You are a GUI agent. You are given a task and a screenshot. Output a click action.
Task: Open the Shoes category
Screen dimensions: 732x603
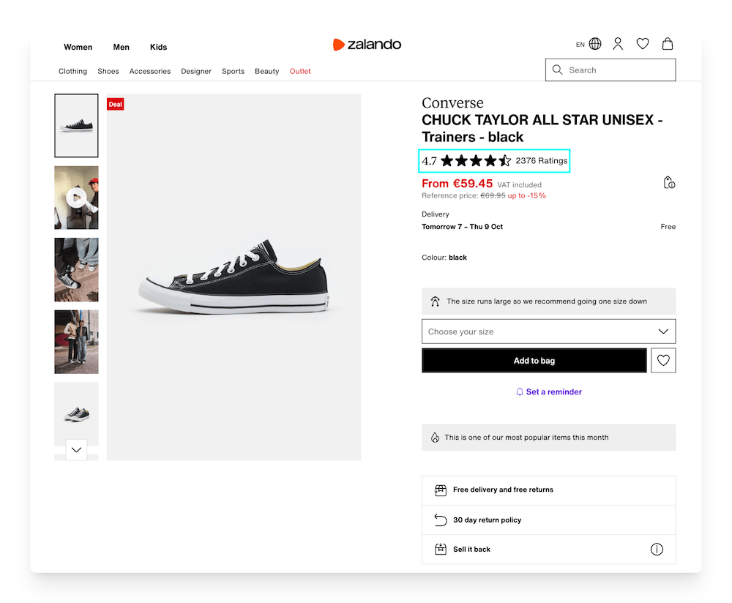pos(108,72)
